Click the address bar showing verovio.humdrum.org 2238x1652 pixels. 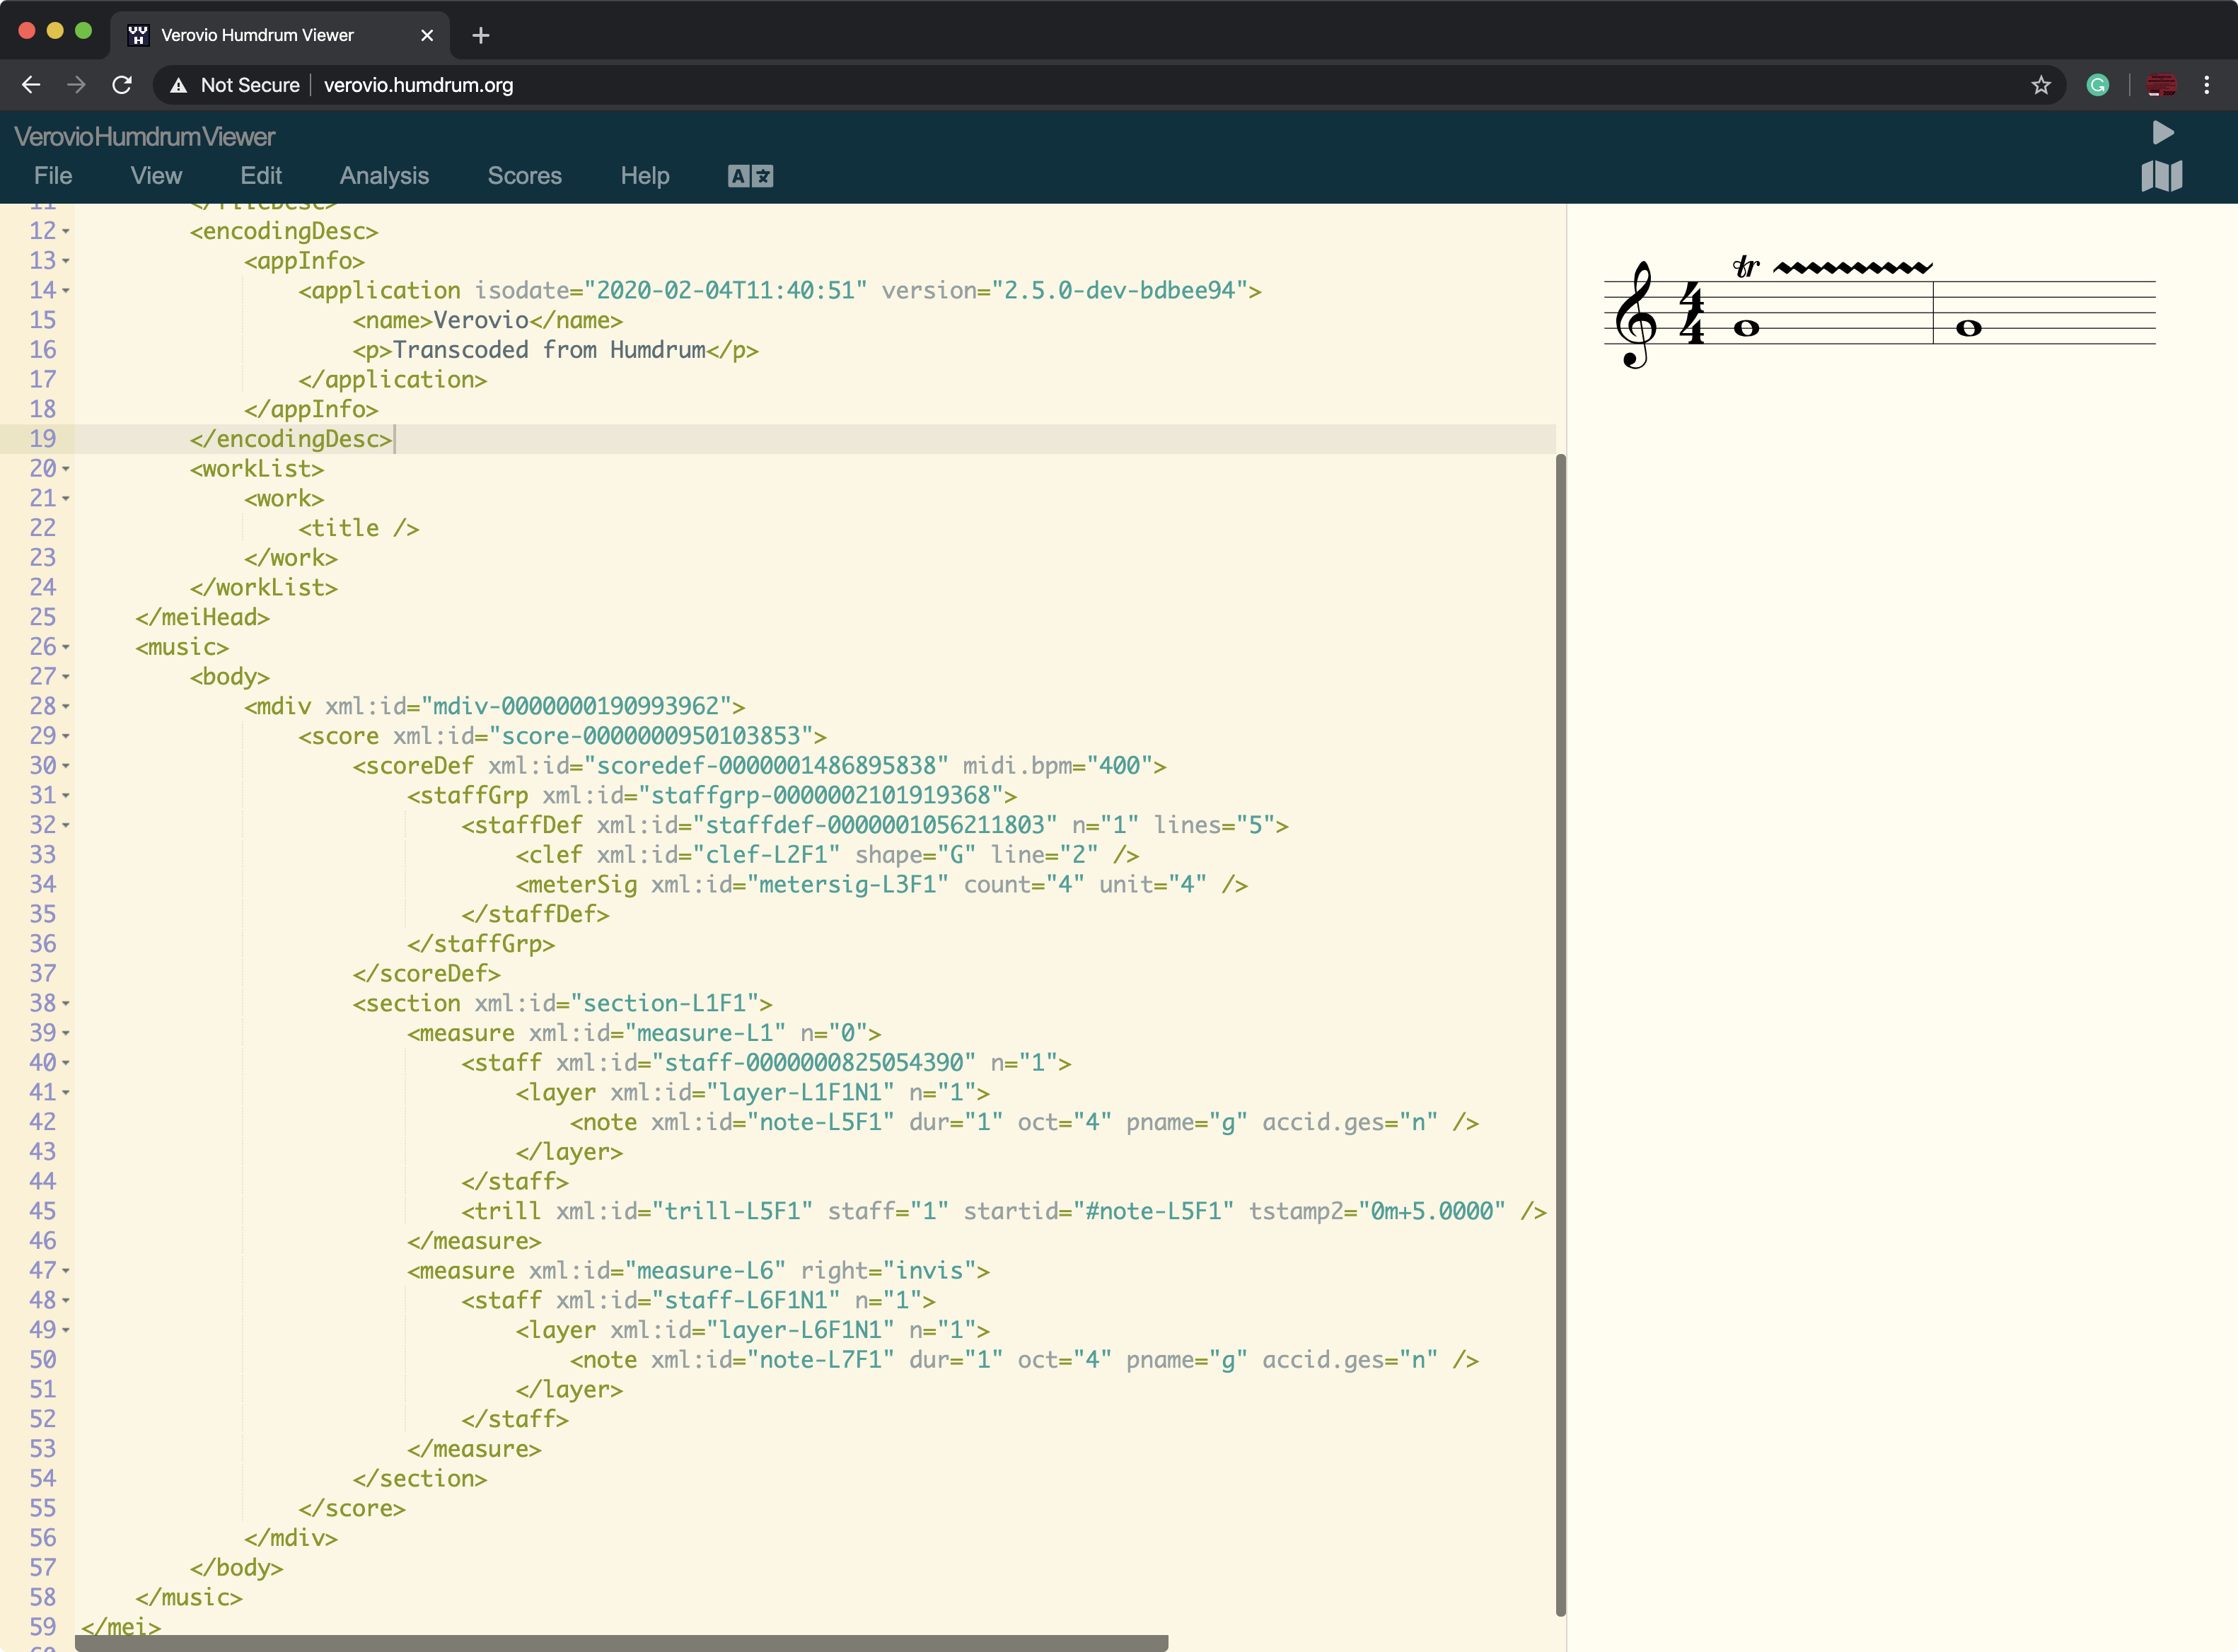click(x=418, y=85)
